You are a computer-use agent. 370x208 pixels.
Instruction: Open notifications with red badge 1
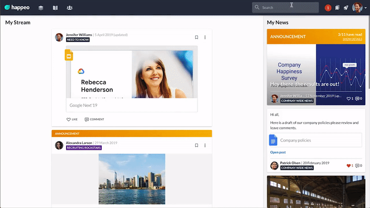pos(328,8)
